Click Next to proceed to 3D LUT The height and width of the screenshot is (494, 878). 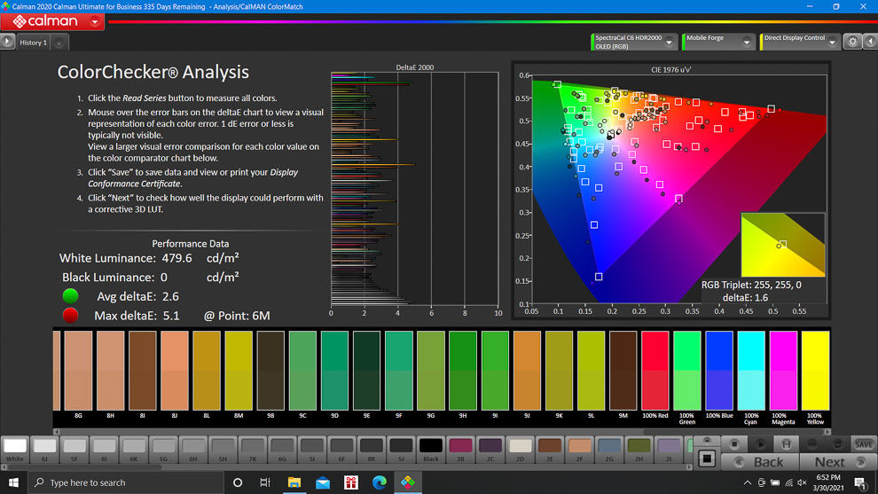(x=837, y=462)
